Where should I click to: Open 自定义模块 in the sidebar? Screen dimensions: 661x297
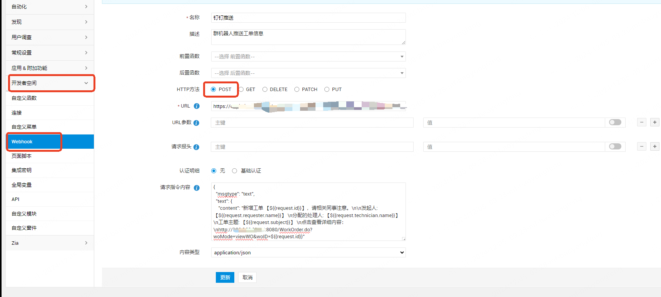[50, 214]
